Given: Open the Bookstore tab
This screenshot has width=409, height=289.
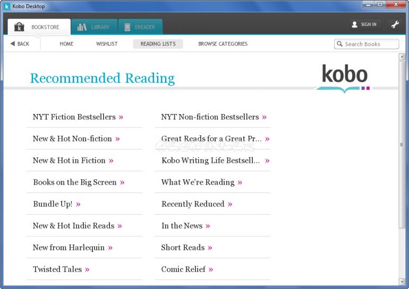Looking at the screenshot, I should (x=39, y=27).
